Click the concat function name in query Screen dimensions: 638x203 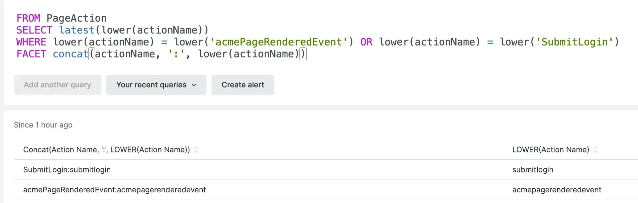coord(70,54)
